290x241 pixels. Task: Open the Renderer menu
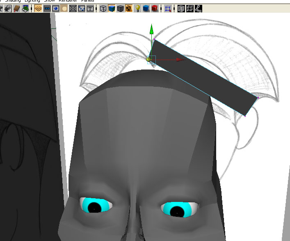tap(68, 1)
